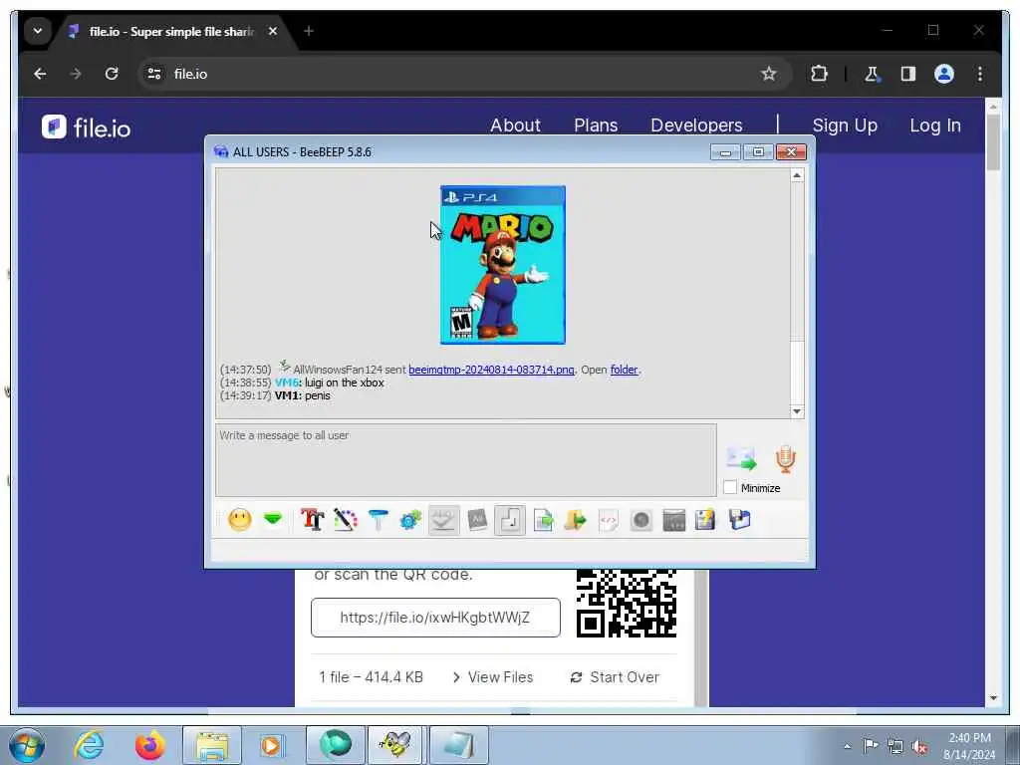Open the BeeBEEP bee icon in the taskbar

click(395, 745)
